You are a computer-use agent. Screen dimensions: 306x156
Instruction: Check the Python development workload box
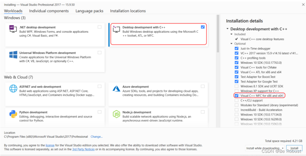coord(100,112)
